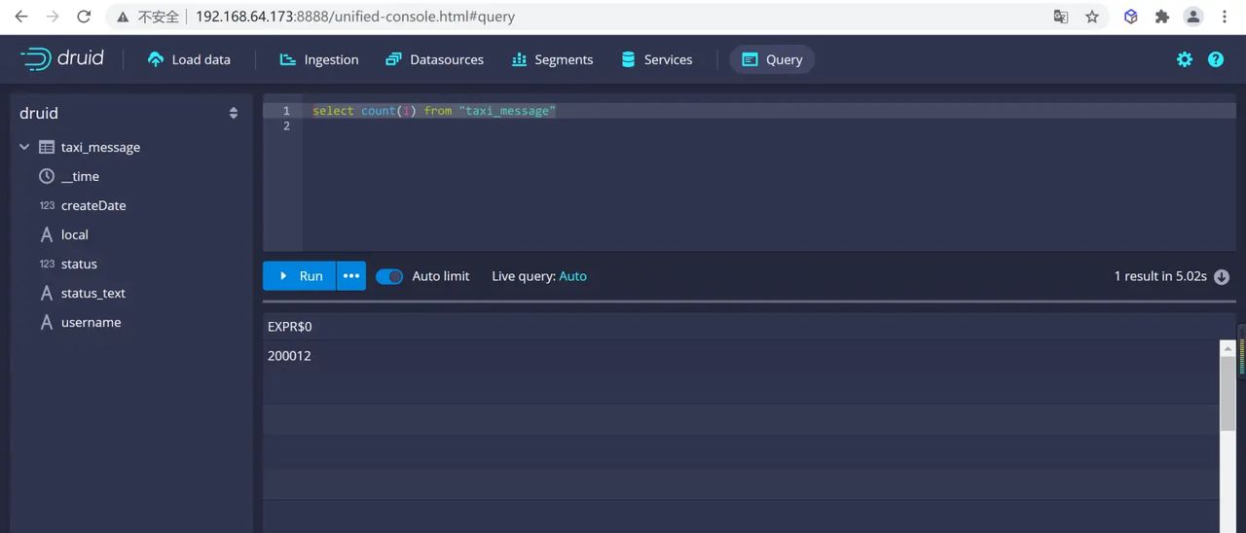This screenshot has height=533, width=1246.
Task: Open the Datasources view
Action: point(434,59)
